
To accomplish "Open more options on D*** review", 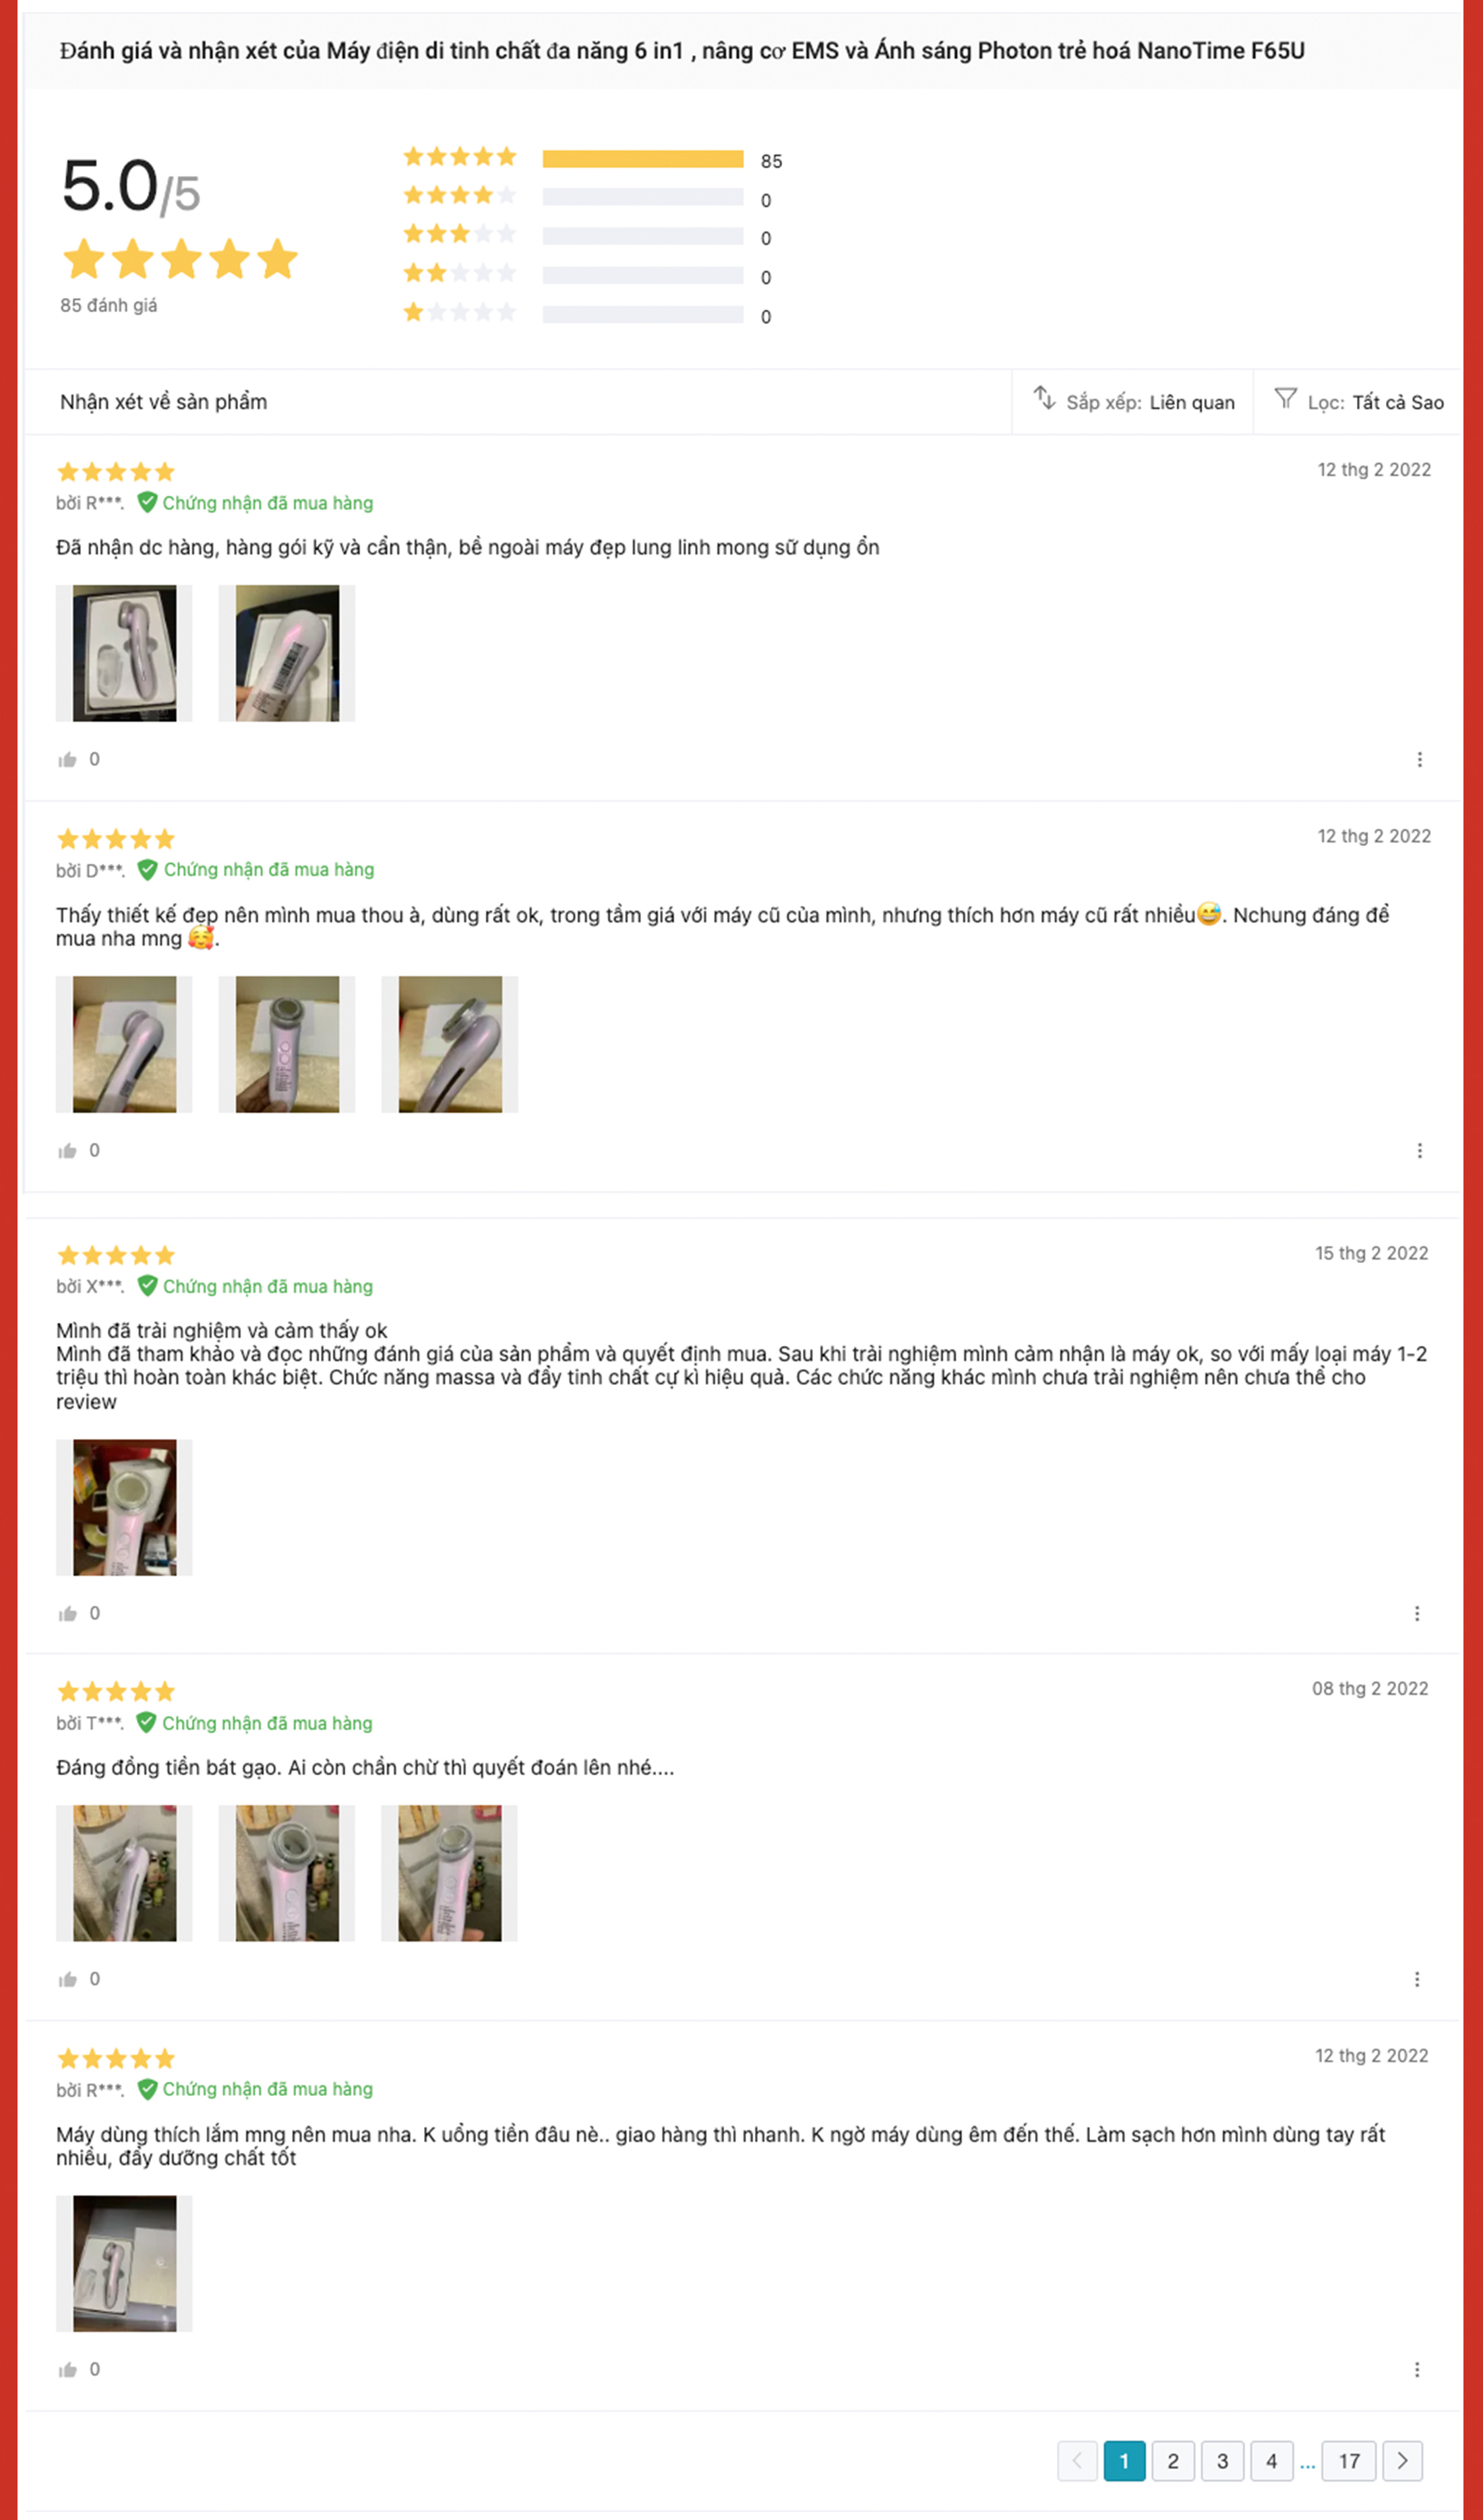I will click(x=1419, y=1151).
